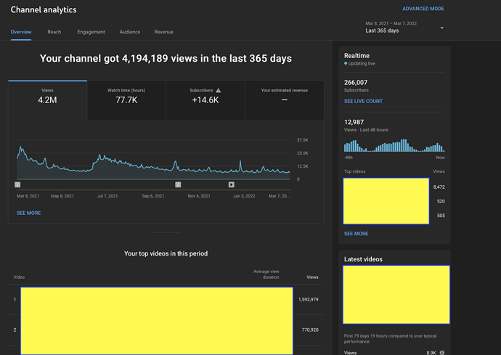This screenshot has height=355, width=501.
Task: Open the Engagement tab
Action: click(x=91, y=32)
